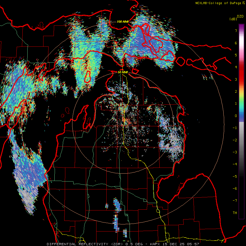Click the scale value -4 label
Screen dimensions: 246x246
235,164
